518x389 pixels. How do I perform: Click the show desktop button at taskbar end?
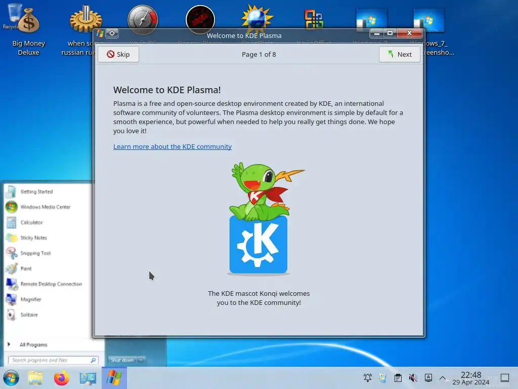[505, 378]
